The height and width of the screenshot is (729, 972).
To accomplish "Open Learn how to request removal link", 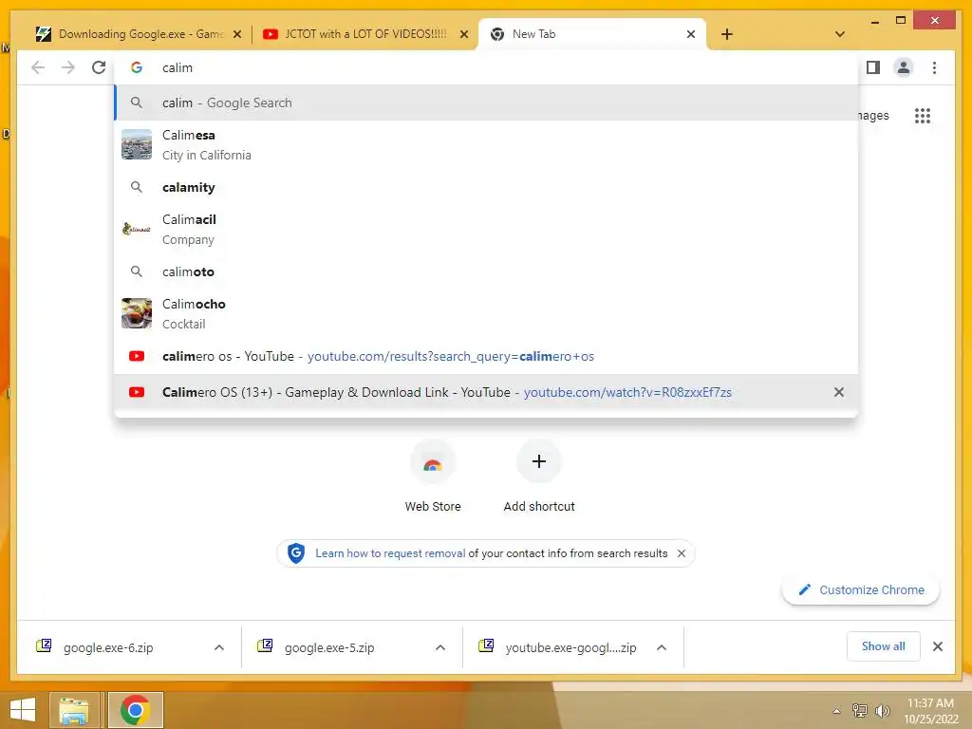I will tap(390, 553).
